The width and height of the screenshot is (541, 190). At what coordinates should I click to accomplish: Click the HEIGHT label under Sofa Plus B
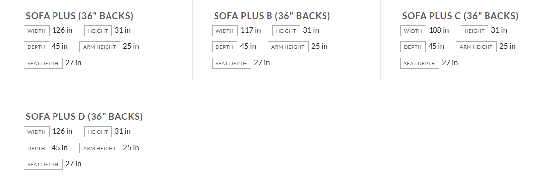pyautogui.click(x=286, y=31)
